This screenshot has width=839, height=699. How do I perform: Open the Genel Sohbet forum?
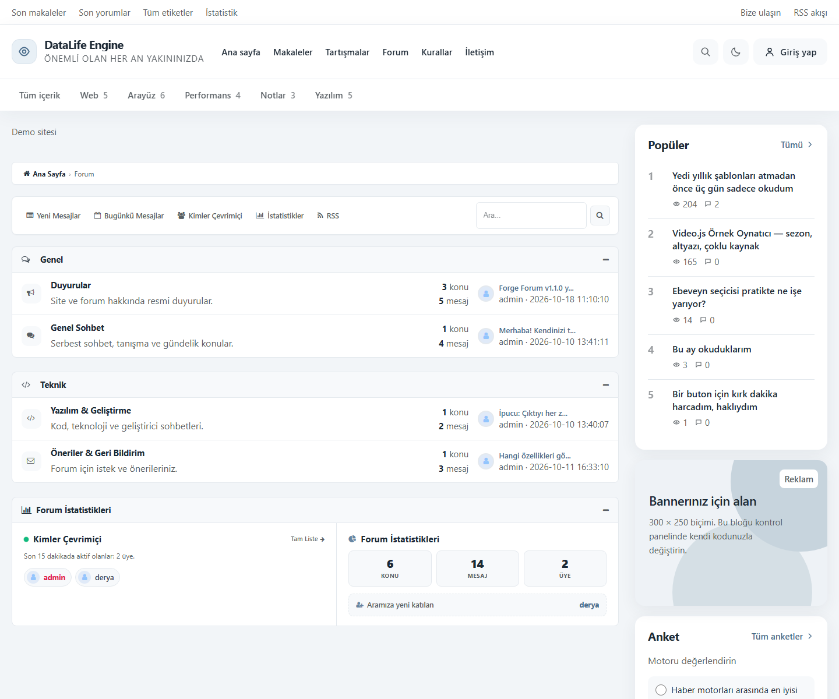point(77,328)
